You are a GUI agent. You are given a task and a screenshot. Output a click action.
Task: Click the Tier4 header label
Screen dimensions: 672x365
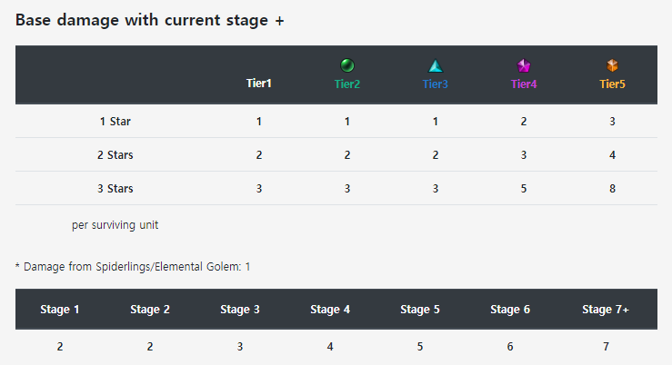point(524,84)
